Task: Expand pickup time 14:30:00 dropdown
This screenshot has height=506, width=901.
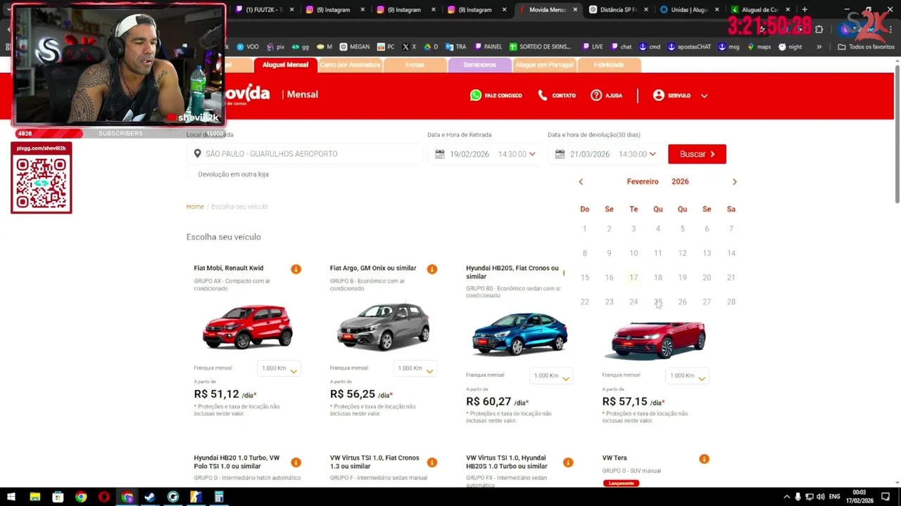Action: (532, 154)
